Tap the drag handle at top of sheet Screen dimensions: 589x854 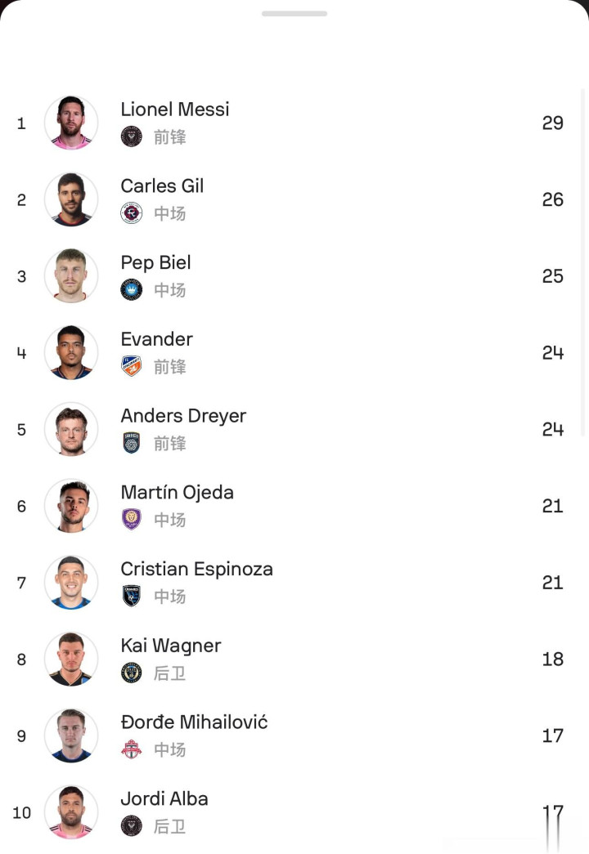[x=294, y=14]
